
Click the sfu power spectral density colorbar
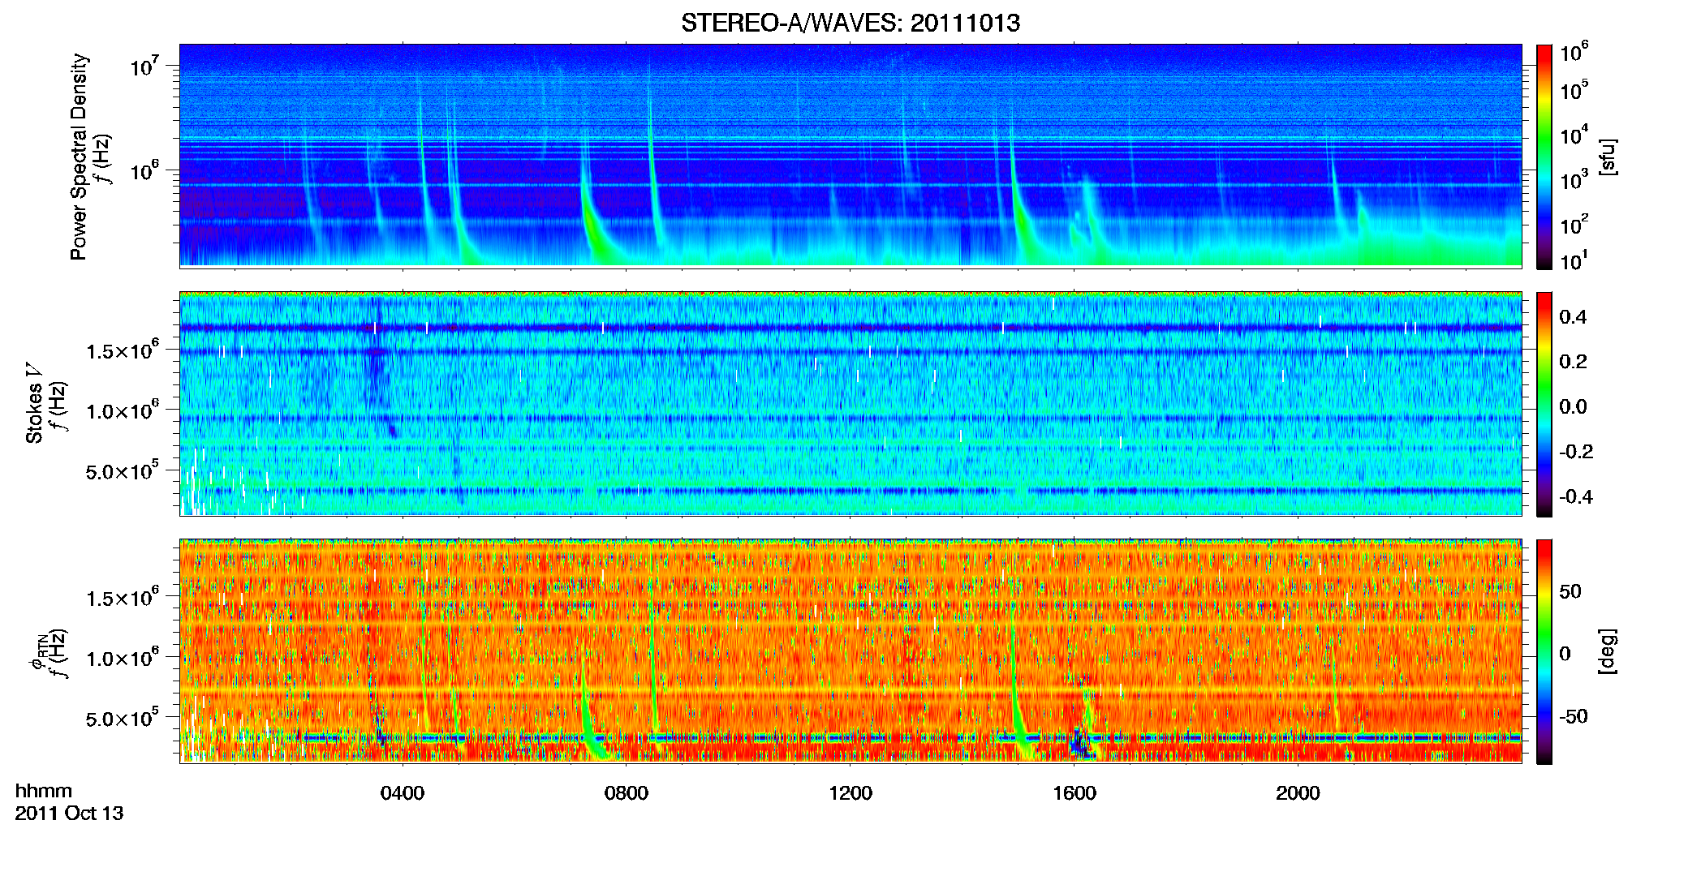[1544, 157]
